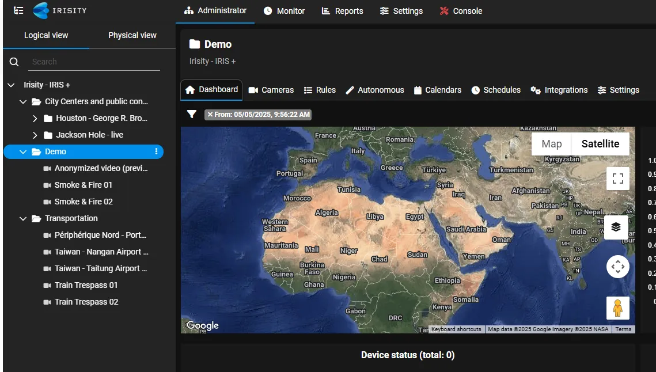Image resolution: width=656 pixels, height=372 pixels.
Task: Click the Jackson Hole folder icon
Action: (48, 135)
